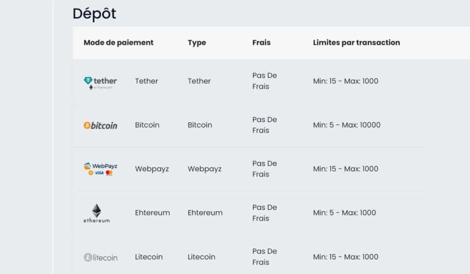Select the Bitcoin payment method name
Image resolution: width=470 pixels, height=274 pixels.
147,125
